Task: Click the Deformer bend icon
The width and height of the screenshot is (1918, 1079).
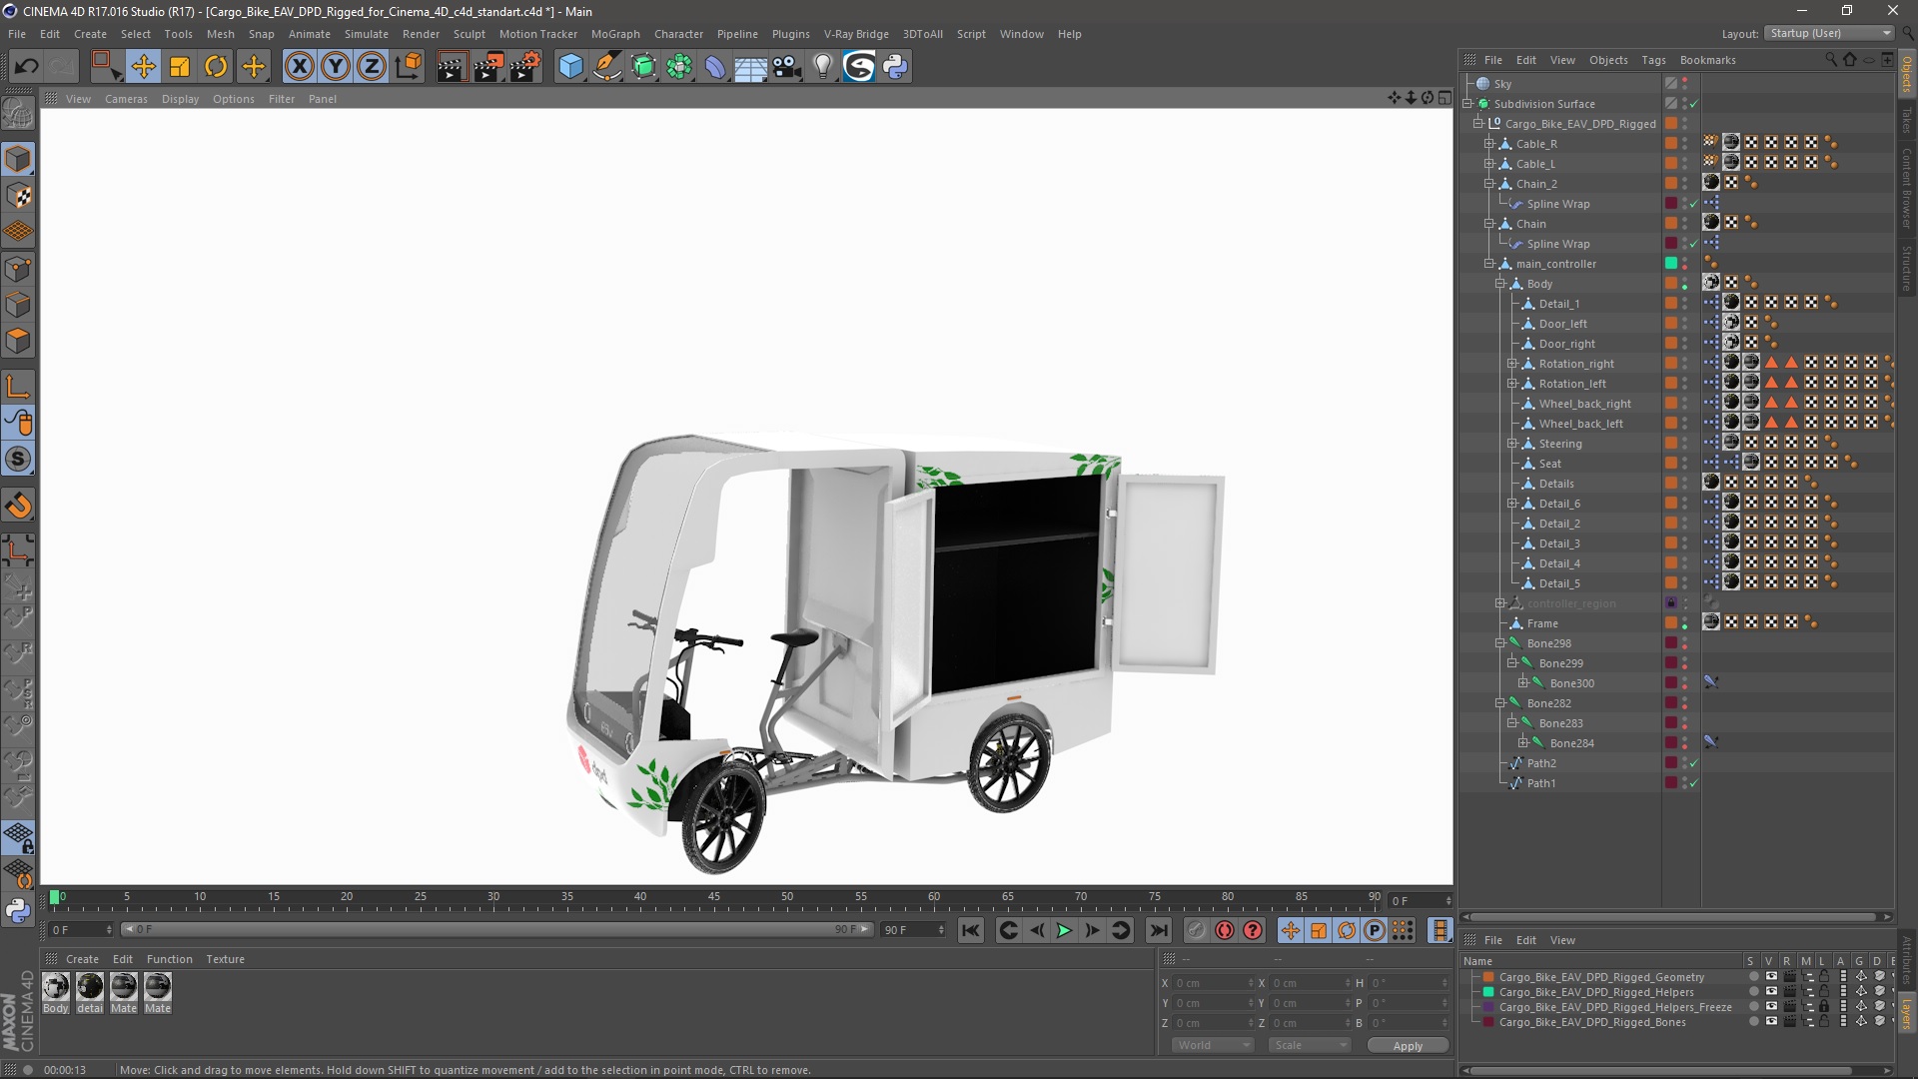Action: 715,67
